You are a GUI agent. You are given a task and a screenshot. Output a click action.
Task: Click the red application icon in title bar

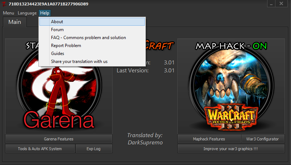(x=4, y=4)
